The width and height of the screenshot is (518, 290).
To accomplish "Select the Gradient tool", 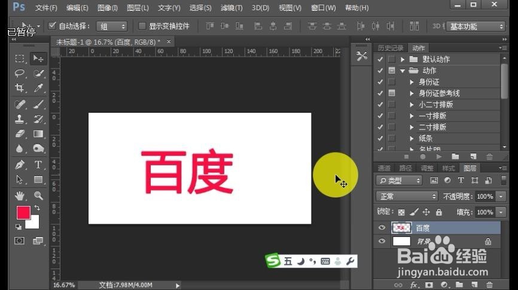I will point(38,134).
